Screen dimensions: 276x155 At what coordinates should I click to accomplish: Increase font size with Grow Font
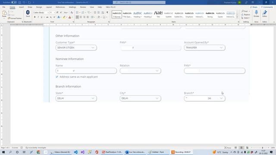pos(57,12)
